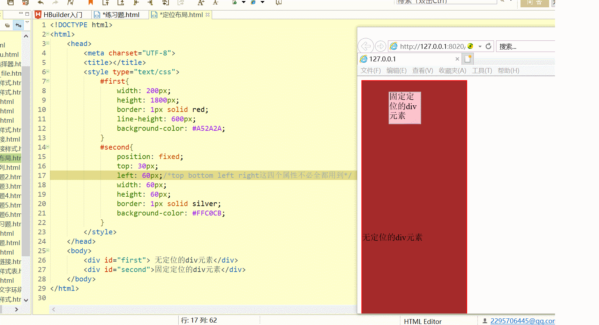
Task: Click the 行: 17 列: 62 cursor position
Action: point(199,320)
